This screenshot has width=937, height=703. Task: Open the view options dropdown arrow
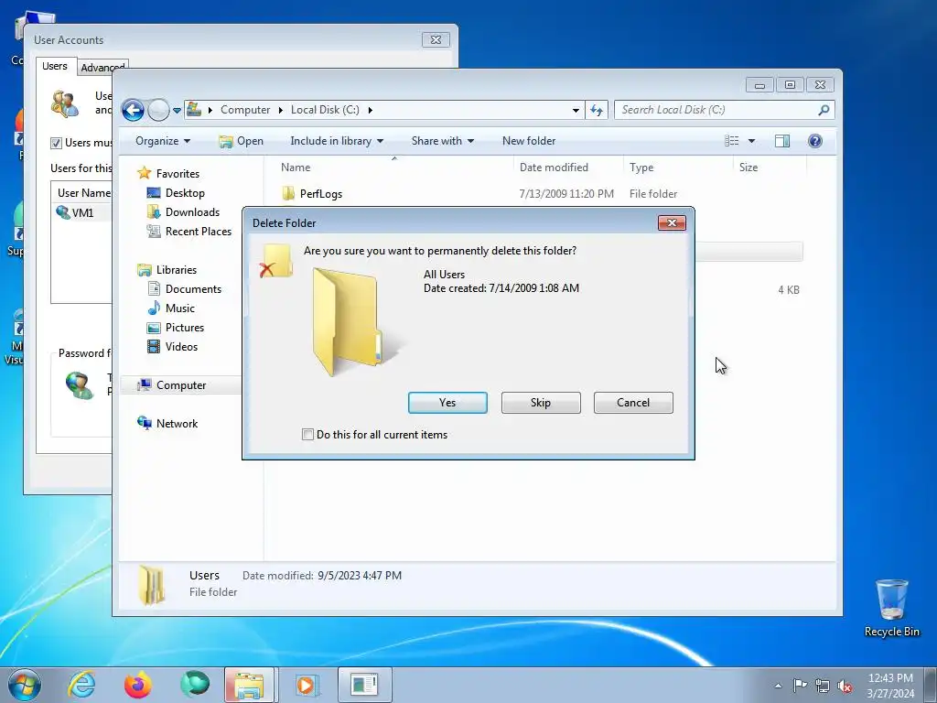(x=752, y=141)
